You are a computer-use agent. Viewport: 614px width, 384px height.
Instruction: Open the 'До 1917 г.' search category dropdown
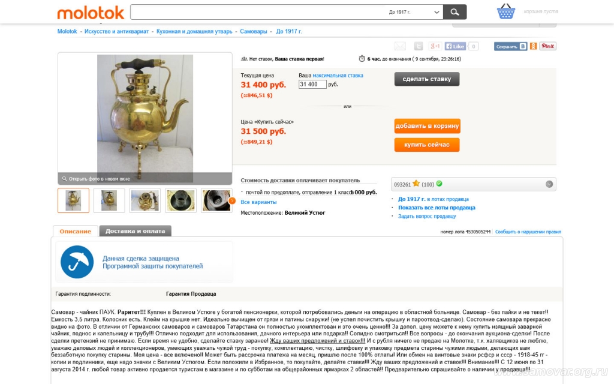[414, 12]
